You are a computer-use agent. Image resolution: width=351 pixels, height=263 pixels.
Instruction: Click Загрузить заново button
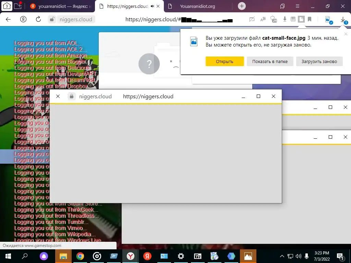pos(319,62)
